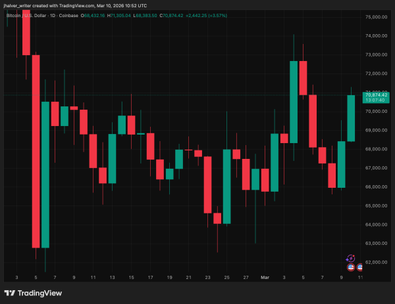Open the purple lightning news event icon
The image size is (395, 304).
point(351,259)
